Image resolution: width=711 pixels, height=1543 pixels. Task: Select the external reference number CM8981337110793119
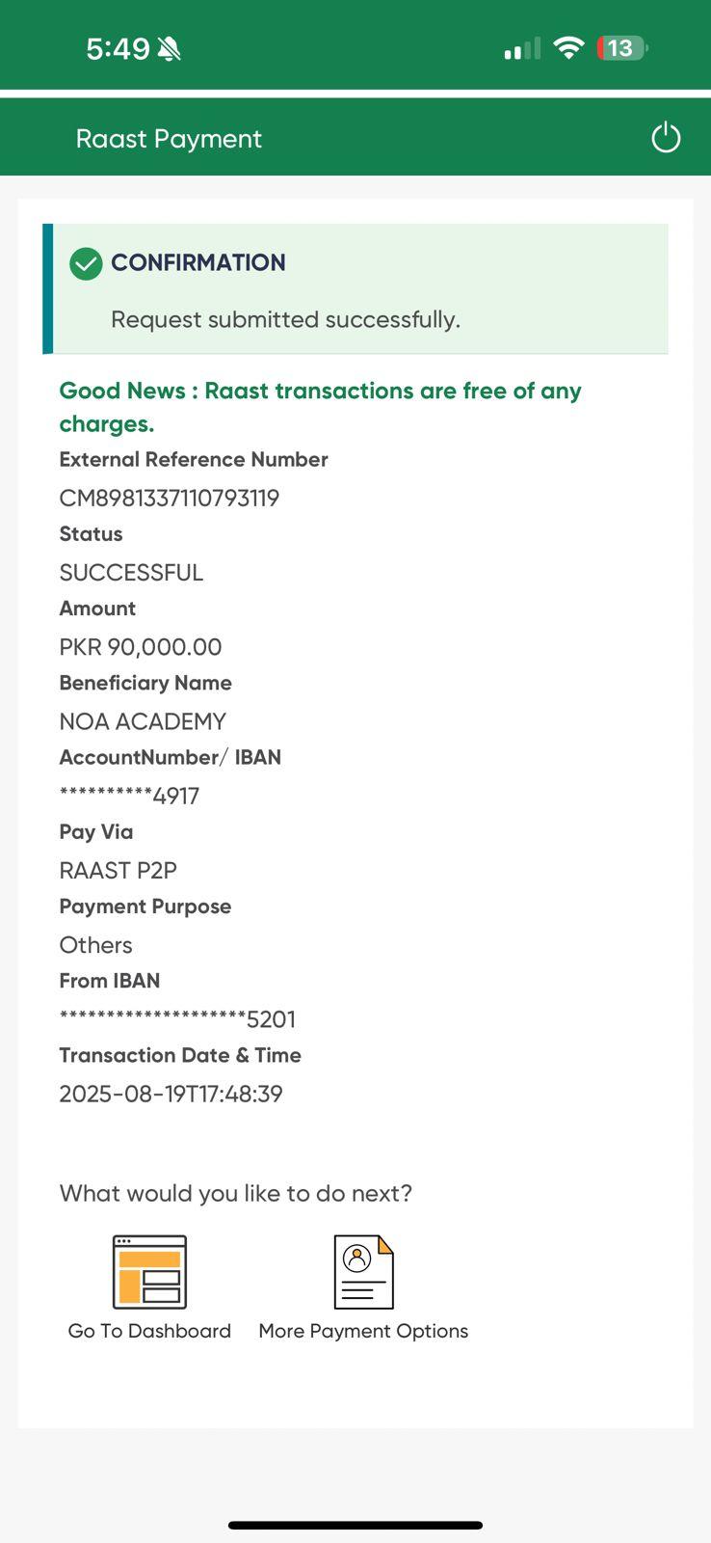[170, 498]
